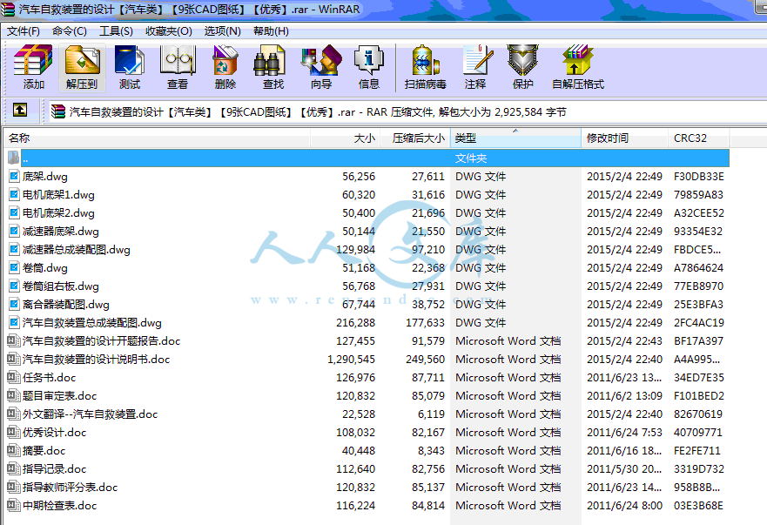Image resolution: width=767 pixels, height=525 pixels.
Task: Click CRC32 value F30DB33E
Action: click(698, 177)
